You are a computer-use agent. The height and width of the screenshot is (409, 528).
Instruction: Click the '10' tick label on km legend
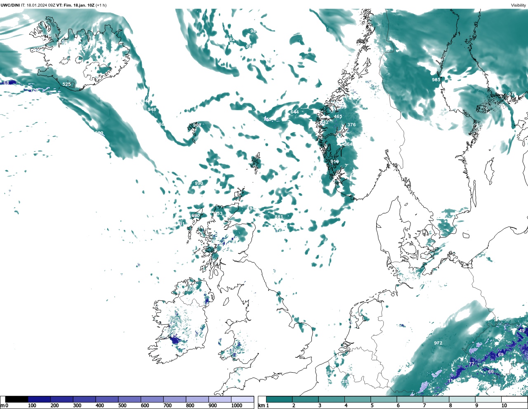(504, 406)
